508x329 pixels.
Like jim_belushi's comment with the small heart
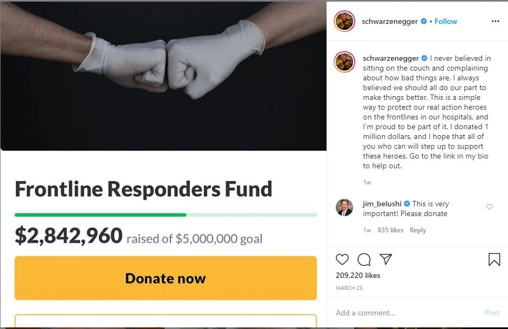coord(490,207)
